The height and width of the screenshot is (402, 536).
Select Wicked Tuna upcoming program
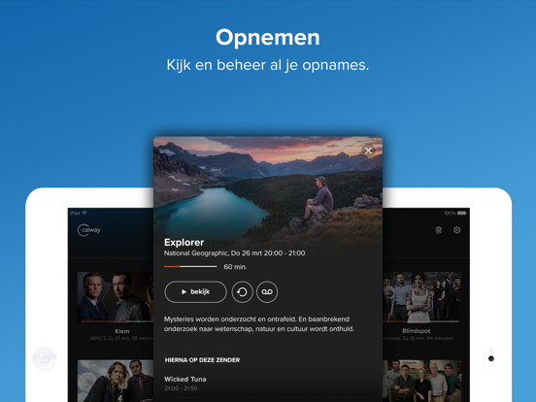click(x=185, y=384)
